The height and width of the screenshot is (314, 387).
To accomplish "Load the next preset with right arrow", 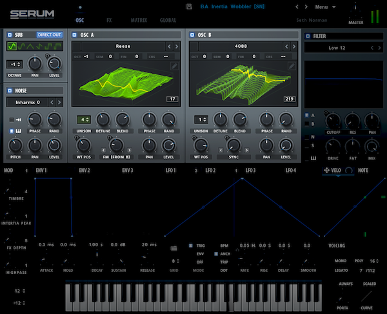I will (x=306, y=7).
